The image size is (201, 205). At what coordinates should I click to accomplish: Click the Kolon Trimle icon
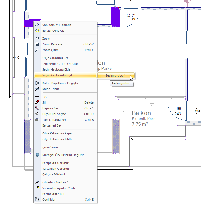[x=37, y=89]
